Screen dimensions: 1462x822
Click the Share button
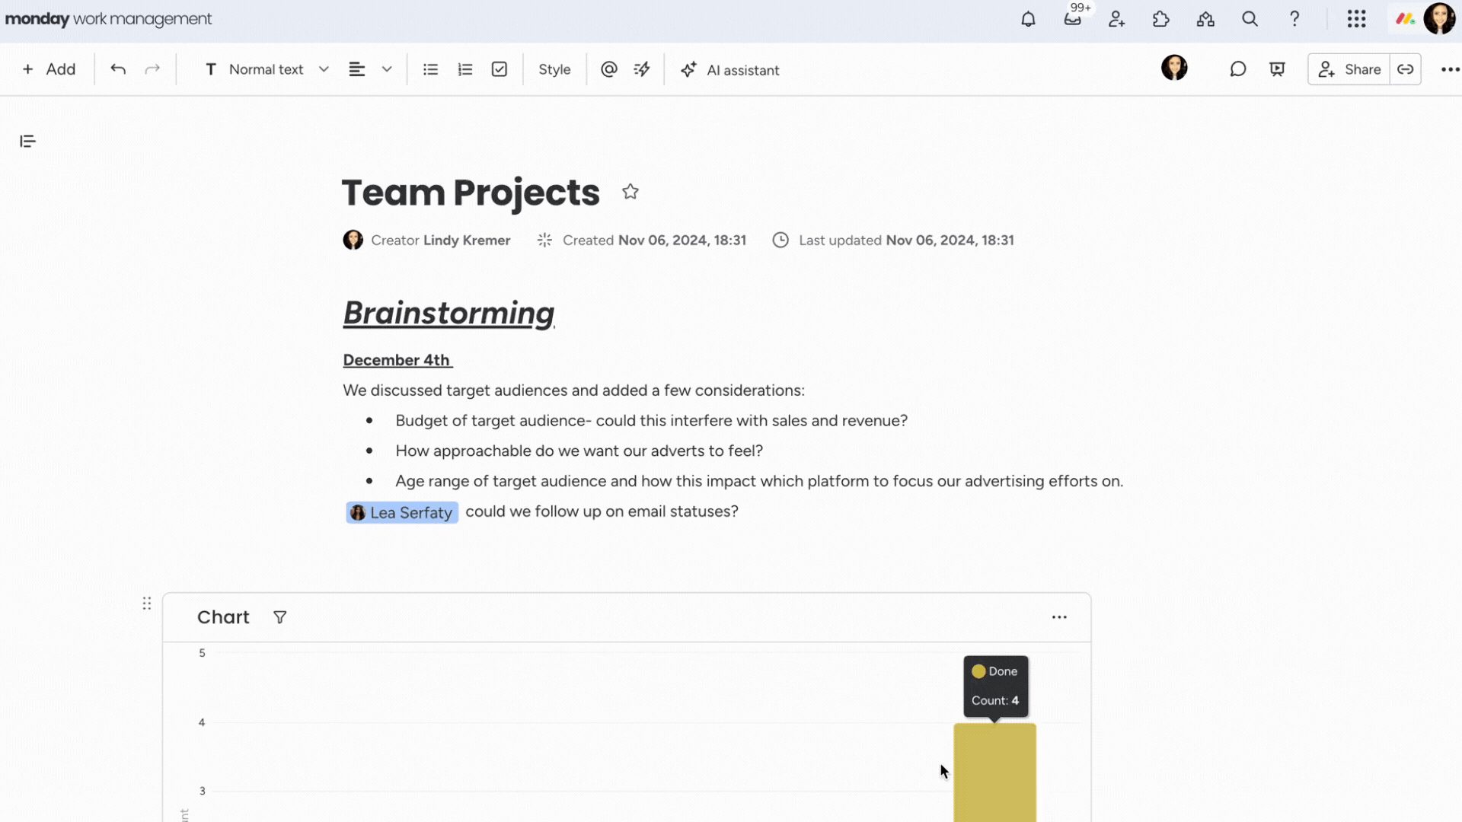point(1349,69)
